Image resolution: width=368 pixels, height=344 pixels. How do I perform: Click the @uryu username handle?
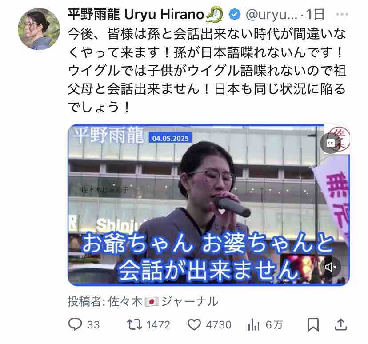coord(271,15)
